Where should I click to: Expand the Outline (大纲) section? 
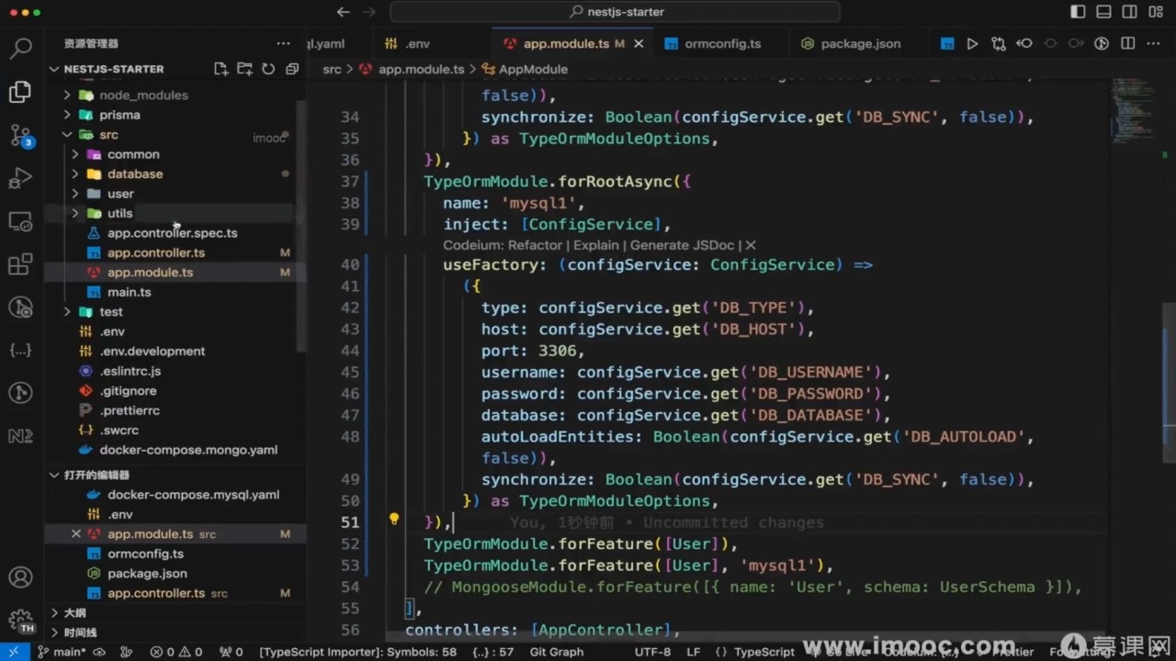[x=55, y=612]
